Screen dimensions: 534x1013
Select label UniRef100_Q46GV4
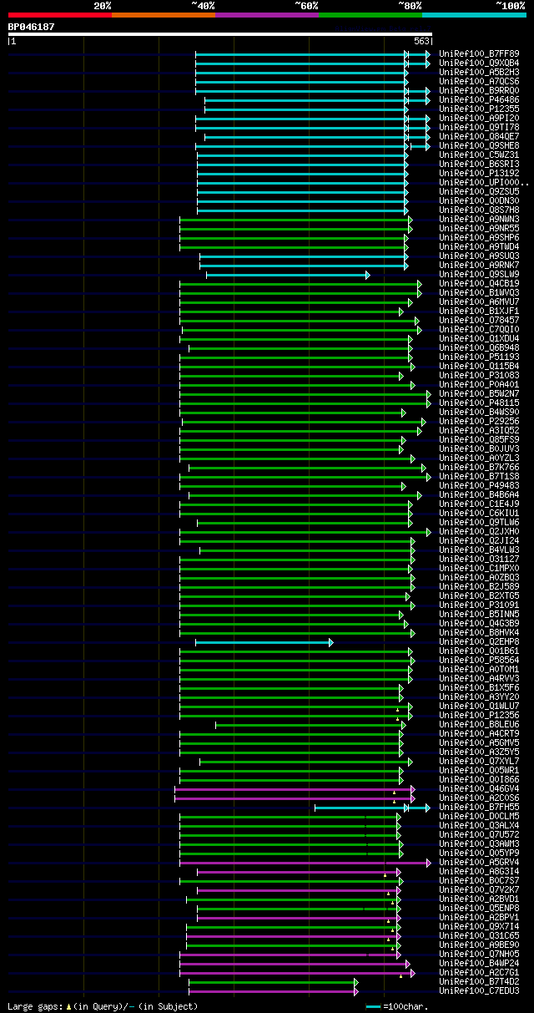(478, 788)
